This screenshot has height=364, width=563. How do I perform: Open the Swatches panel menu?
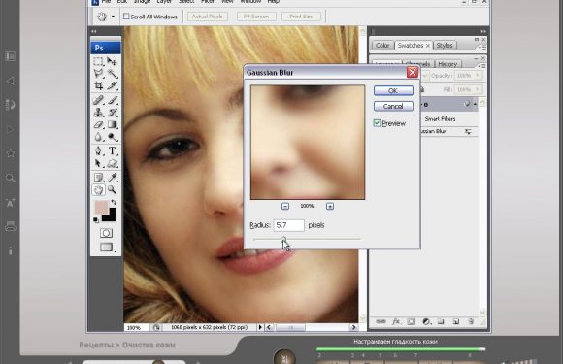coord(481,48)
